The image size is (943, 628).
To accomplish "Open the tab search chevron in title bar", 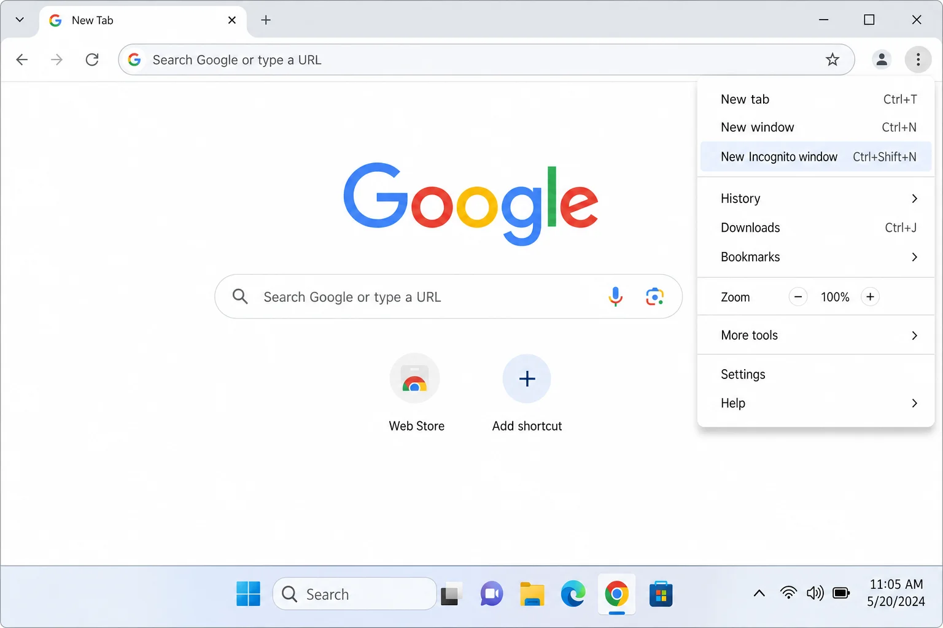I will pos(20,20).
